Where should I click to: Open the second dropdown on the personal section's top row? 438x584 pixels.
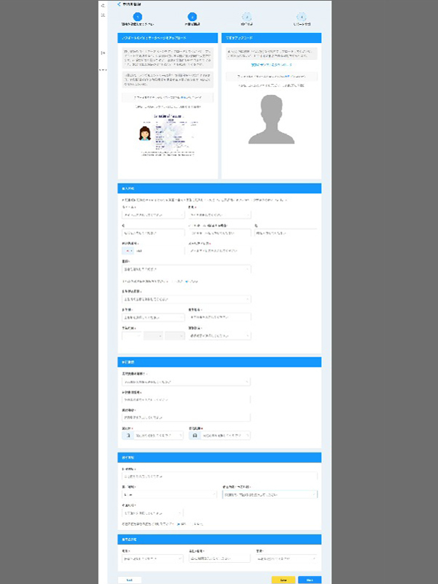tap(220, 215)
